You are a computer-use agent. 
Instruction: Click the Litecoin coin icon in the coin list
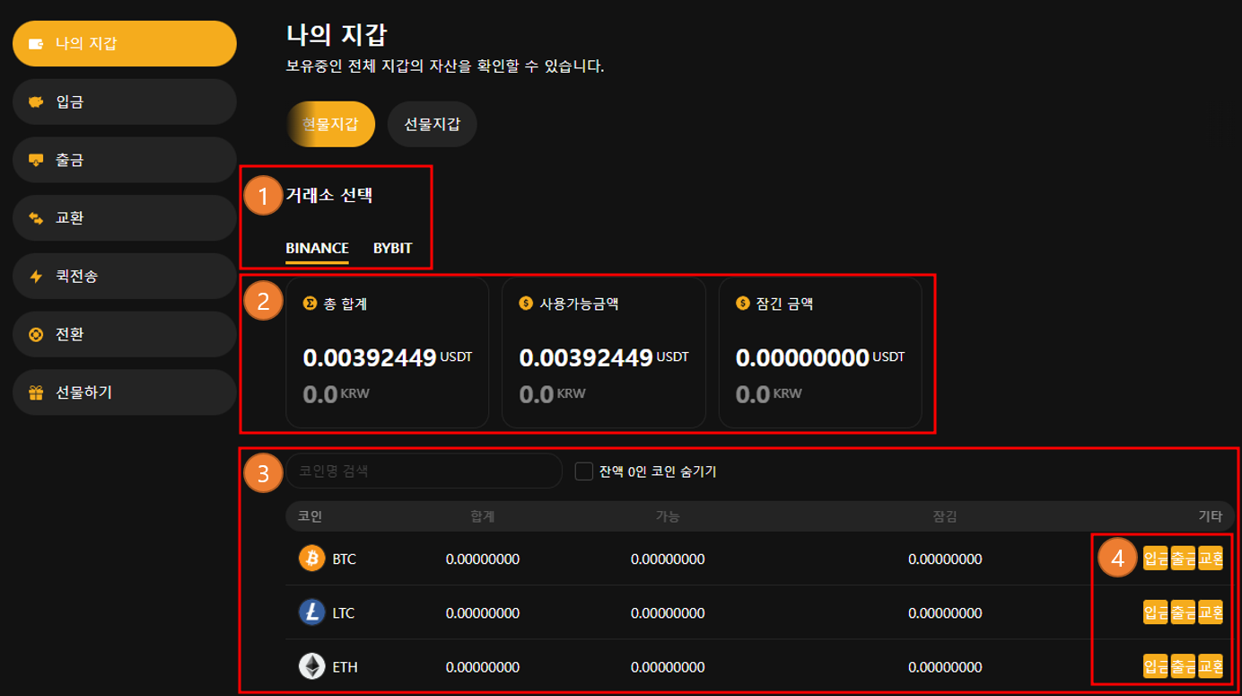pos(310,612)
